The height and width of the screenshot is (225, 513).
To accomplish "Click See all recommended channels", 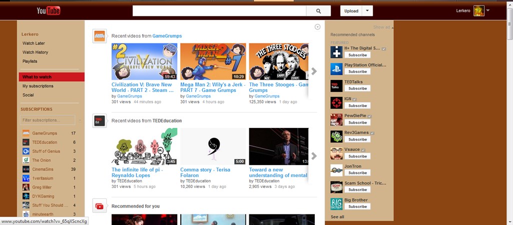I will (337, 217).
